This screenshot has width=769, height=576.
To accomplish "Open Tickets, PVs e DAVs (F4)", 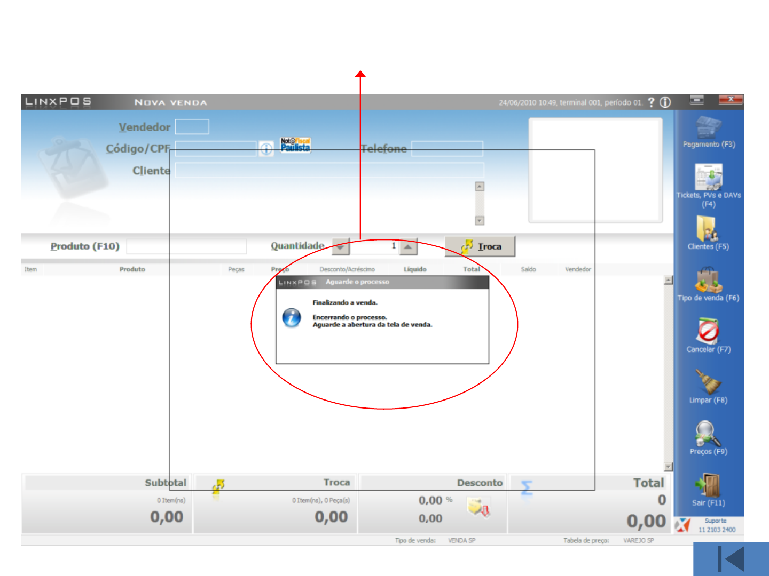I will point(709,186).
